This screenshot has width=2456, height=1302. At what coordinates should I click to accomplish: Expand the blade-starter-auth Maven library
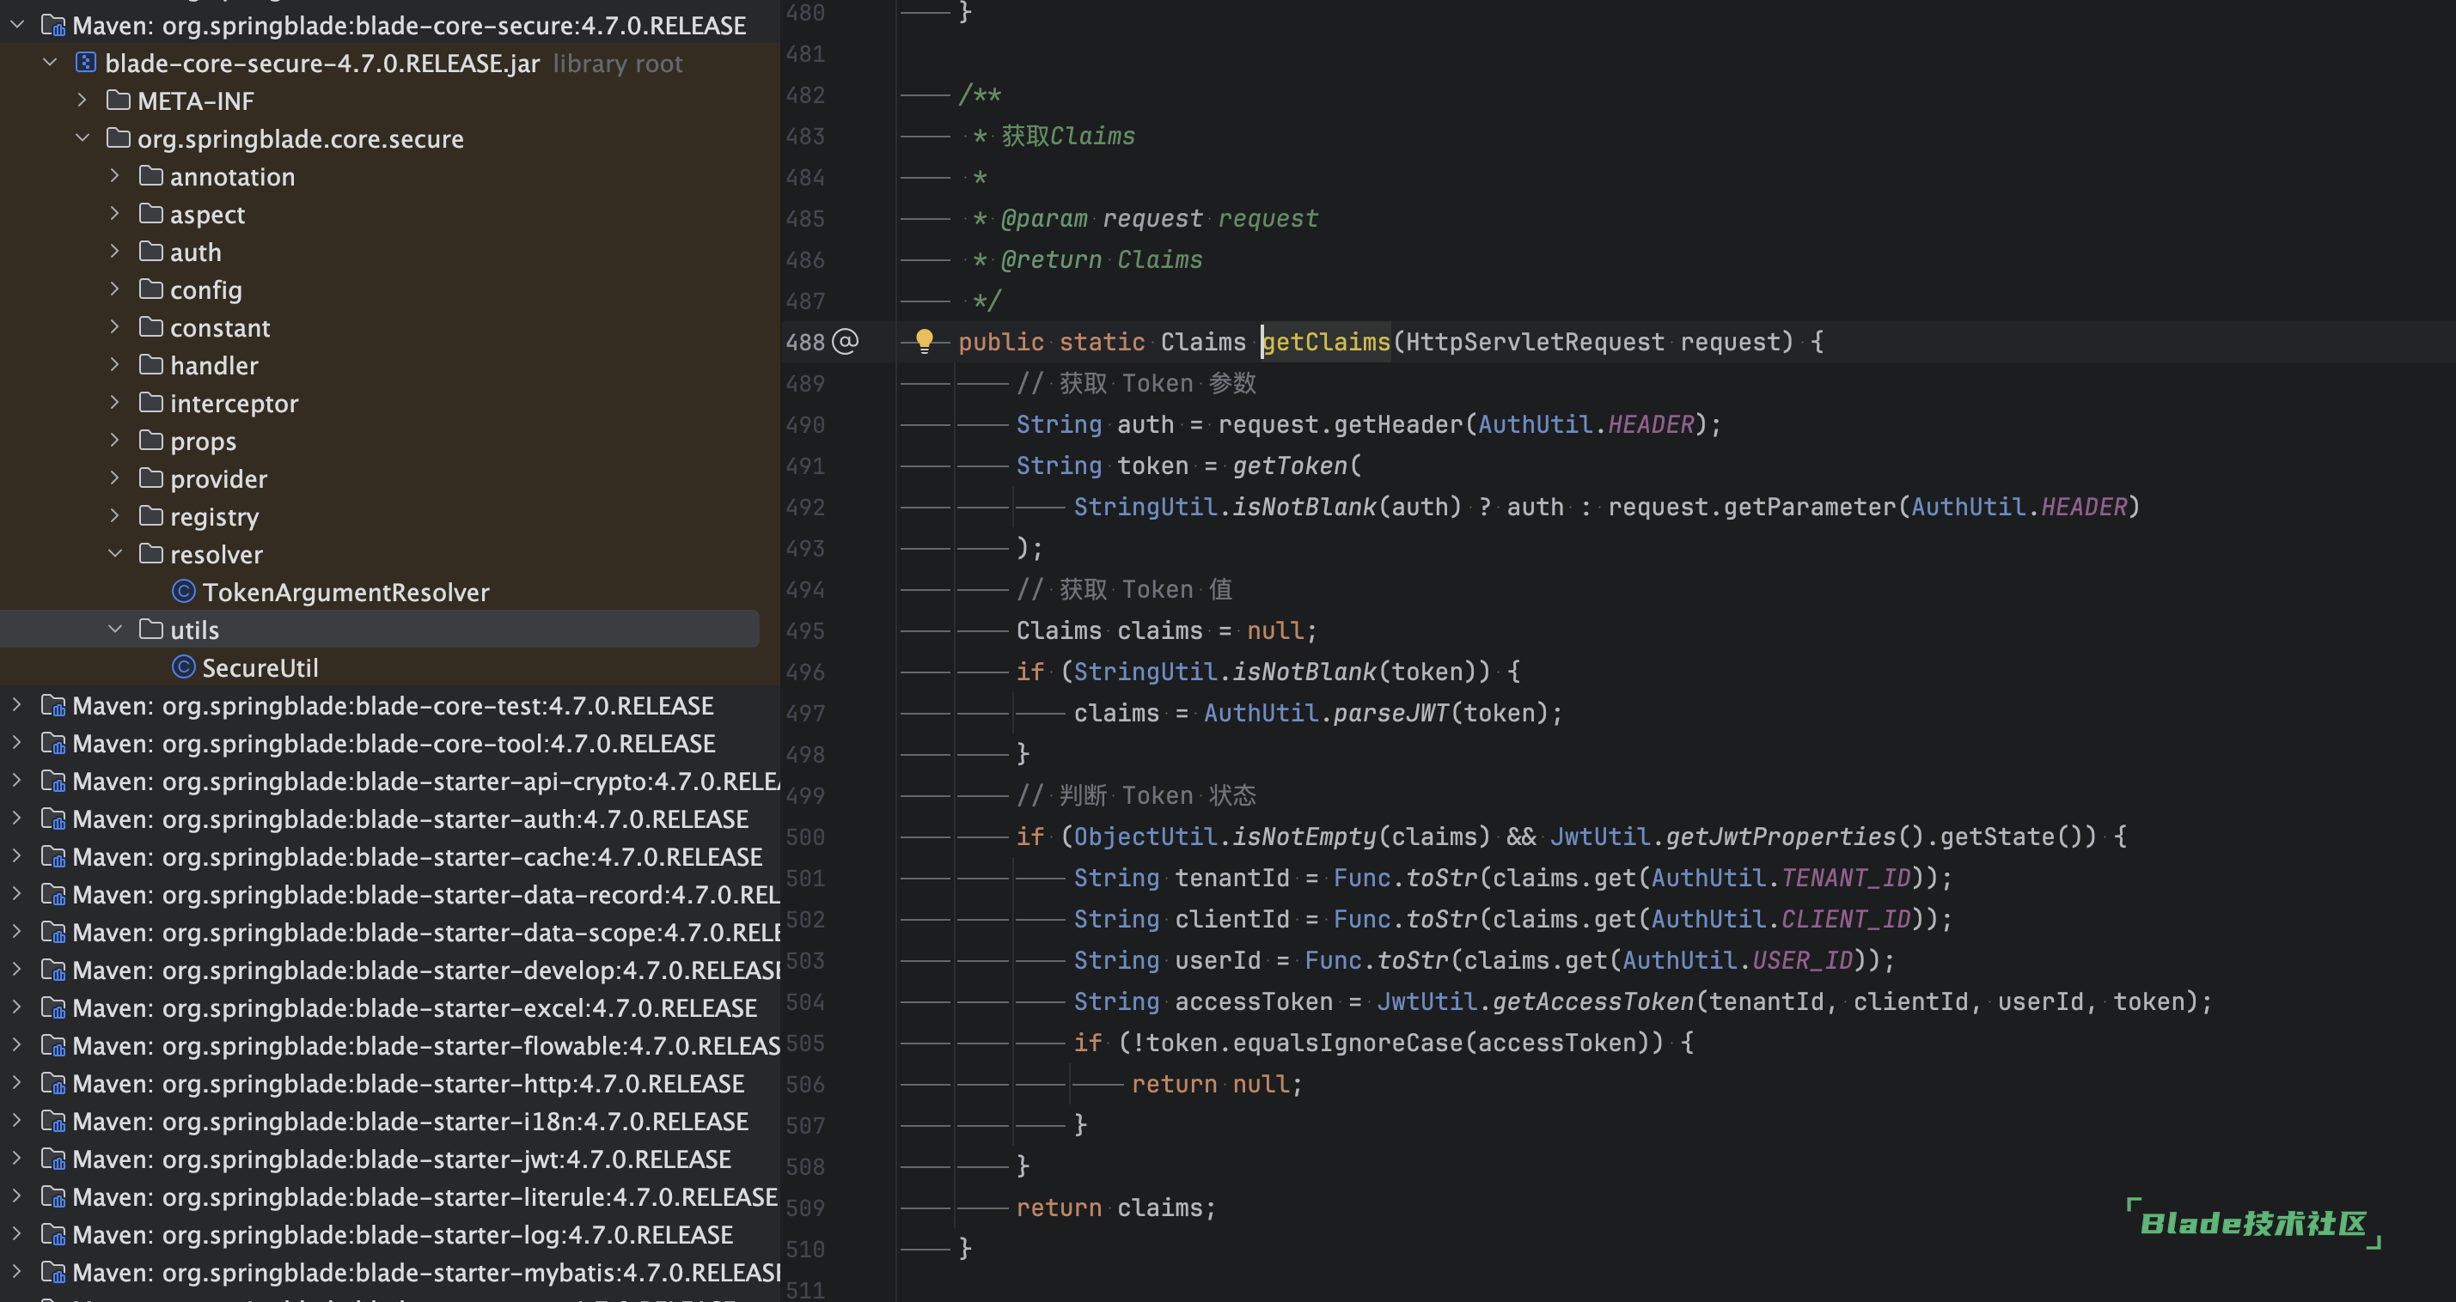pos(16,818)
